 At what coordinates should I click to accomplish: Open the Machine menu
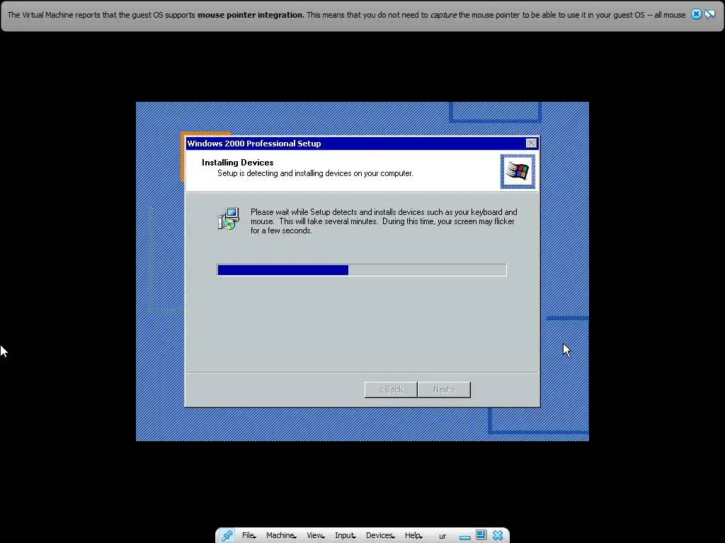coord(281,535)
